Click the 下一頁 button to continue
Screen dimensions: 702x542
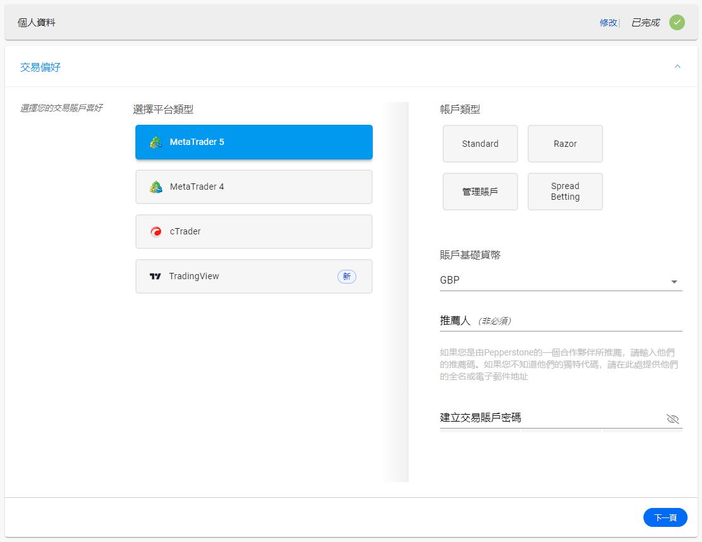[x=665, y=517]
